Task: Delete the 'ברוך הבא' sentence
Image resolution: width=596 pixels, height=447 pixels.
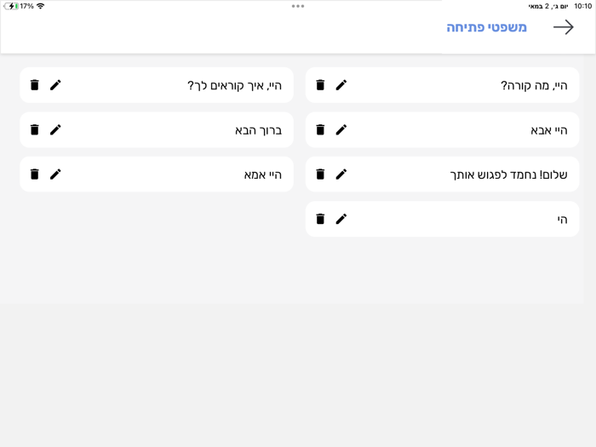Action: tap(35, 129)
